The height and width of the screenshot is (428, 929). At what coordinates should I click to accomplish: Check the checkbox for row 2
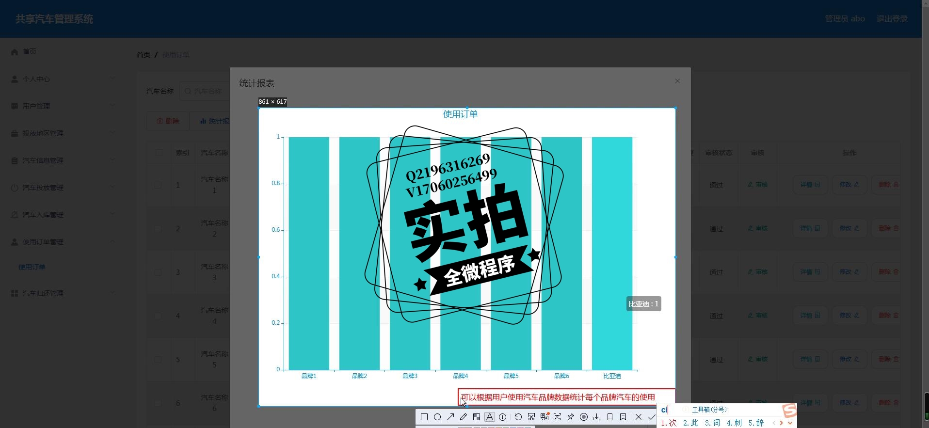[158, 228]
